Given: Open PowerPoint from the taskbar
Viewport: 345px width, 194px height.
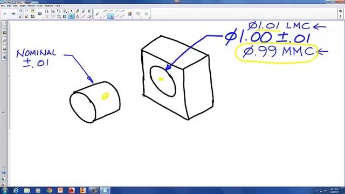Looking at the screenshot, I should (60, 190).
